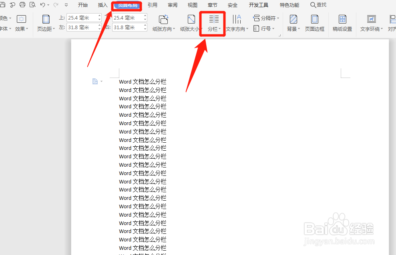Open Print Preview from quick access toolbar
The height and width of the screenshot is (255, 396).
(32, 4)
